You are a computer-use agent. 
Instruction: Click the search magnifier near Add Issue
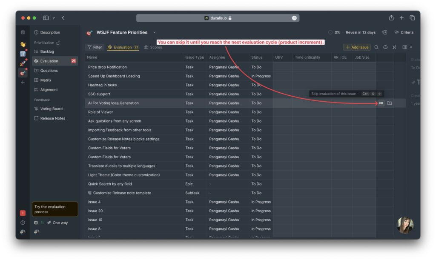point(376,47)
